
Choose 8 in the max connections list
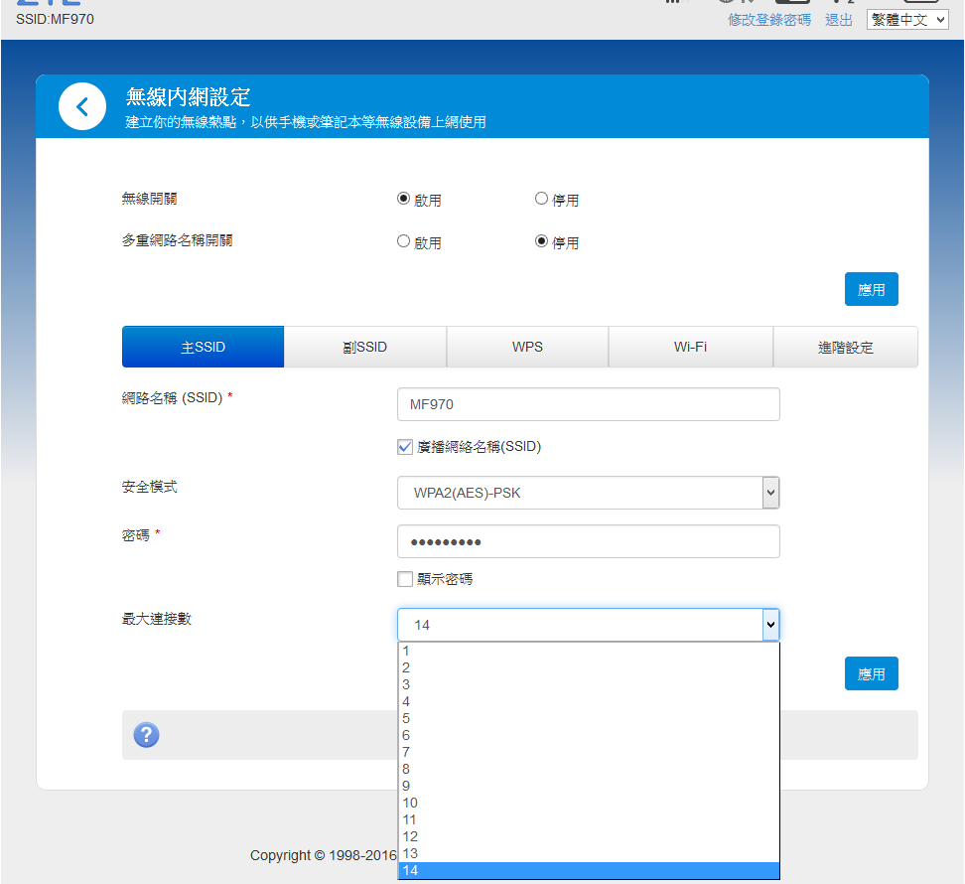[588, 769]
